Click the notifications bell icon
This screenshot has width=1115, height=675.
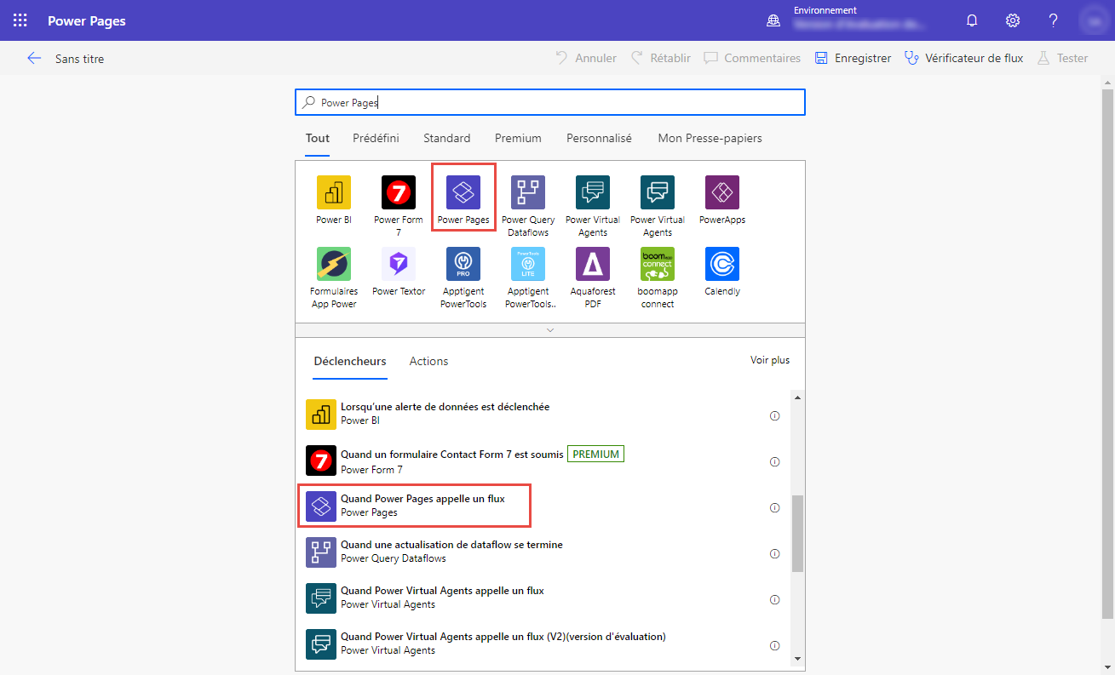[x=971, y=20]
